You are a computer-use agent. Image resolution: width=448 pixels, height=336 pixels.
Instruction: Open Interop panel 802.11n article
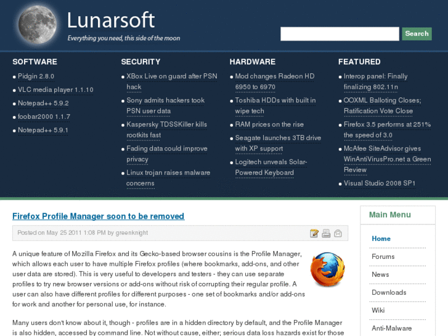pyautogui.click(x=376, y=81)
